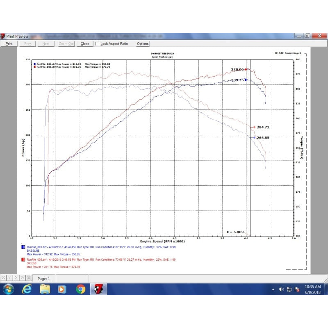
Task: Open the Windows Start menu
Action: tap(8, 289)
